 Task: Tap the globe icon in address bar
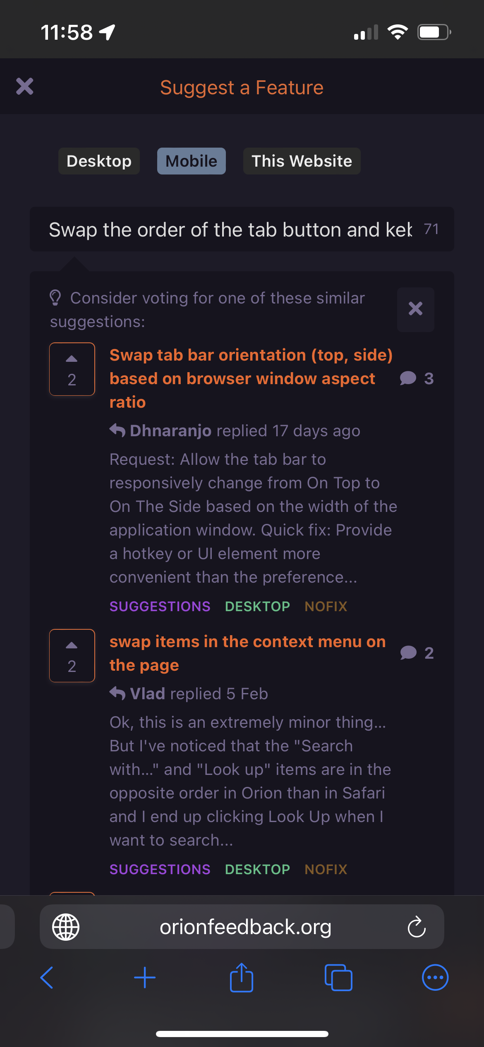click(x=66, y=927)
